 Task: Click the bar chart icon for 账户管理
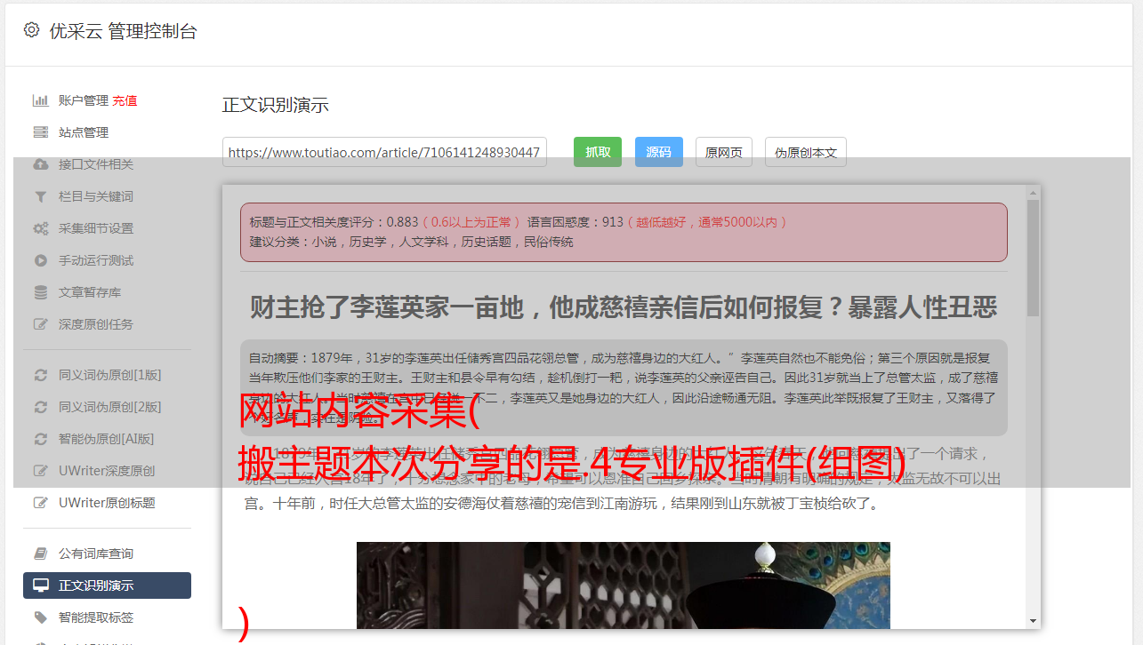(x=41, y=100)
